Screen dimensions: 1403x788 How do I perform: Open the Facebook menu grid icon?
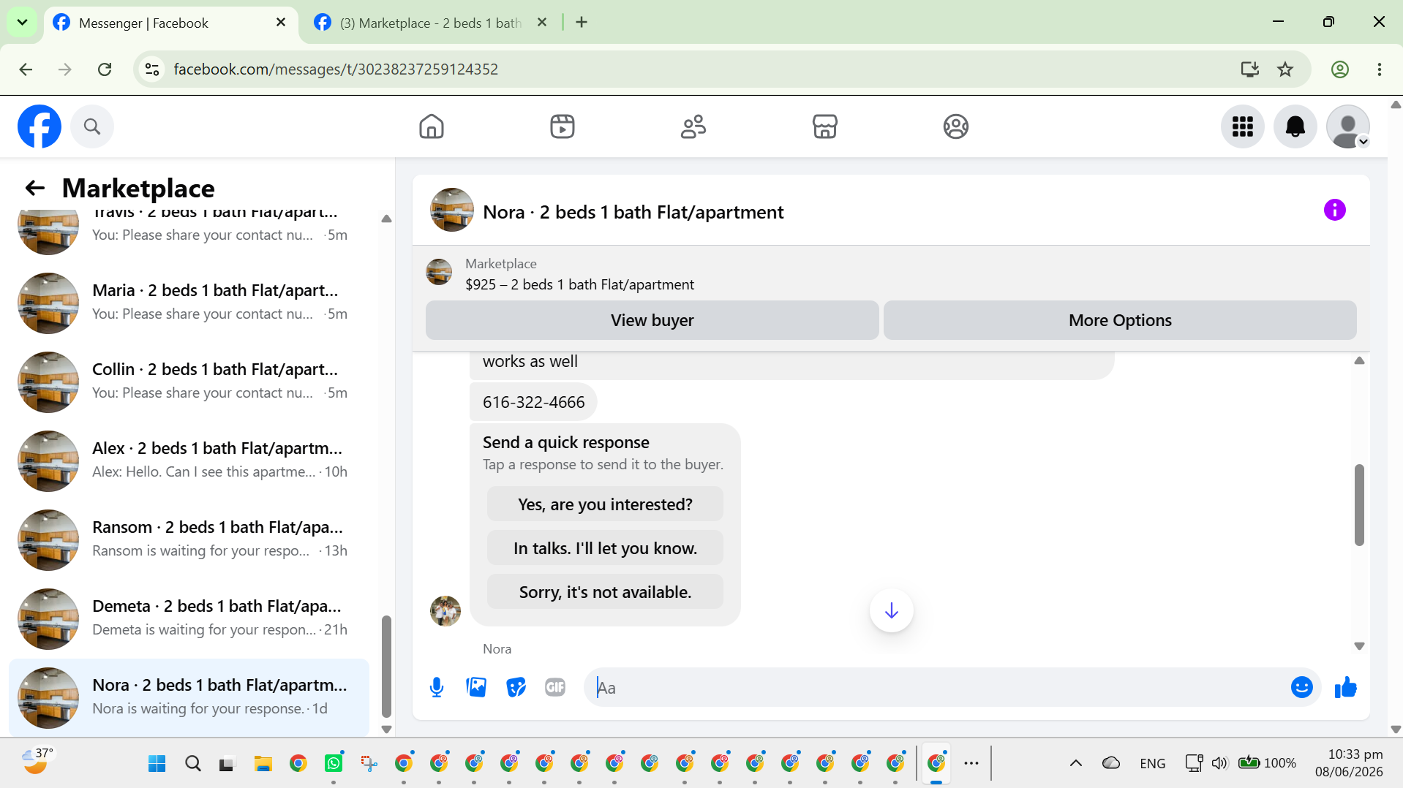[x=1243, y=126]
